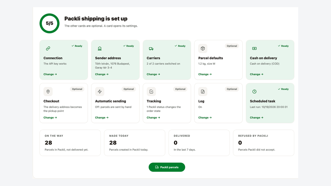Click the REFUSED BY PACKLI count 0
Screen dimensions: 331x186
pyautogui.click(x=240, y=143)
